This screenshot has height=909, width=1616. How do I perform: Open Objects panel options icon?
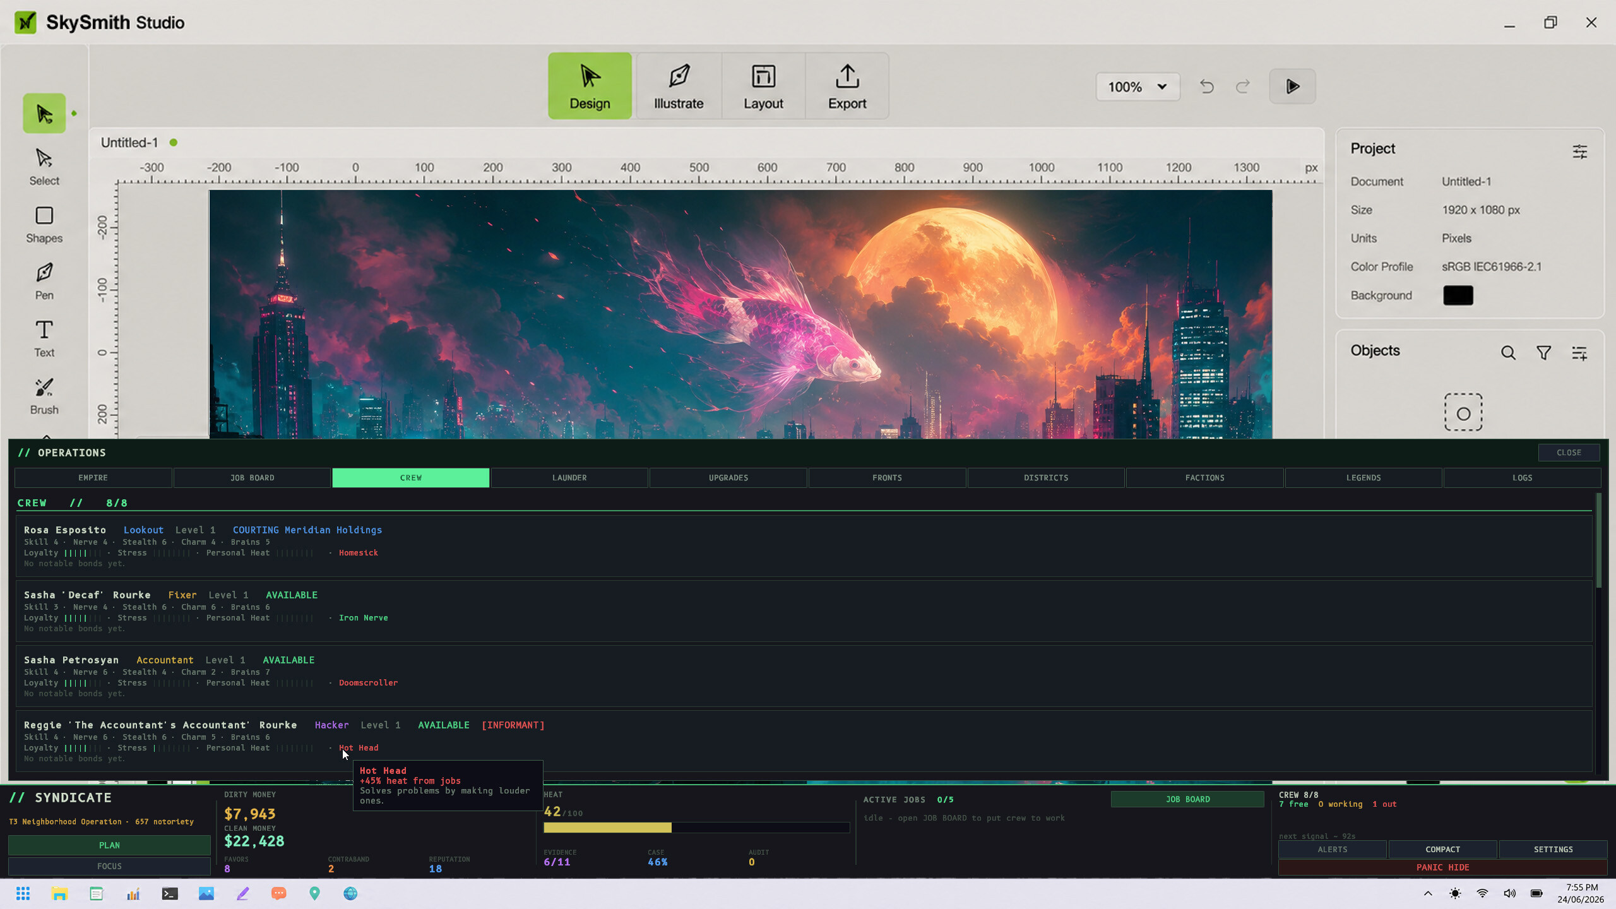(1579, 353)
